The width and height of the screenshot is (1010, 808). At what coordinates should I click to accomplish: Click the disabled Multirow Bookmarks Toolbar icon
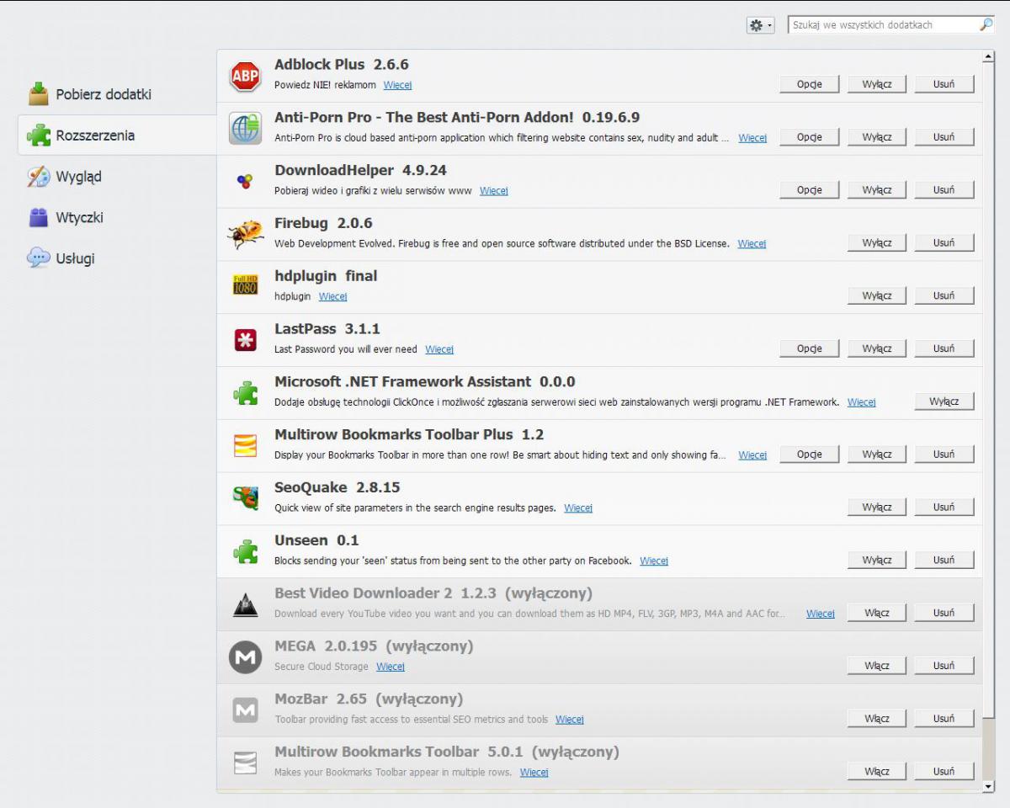pos(245,763)
